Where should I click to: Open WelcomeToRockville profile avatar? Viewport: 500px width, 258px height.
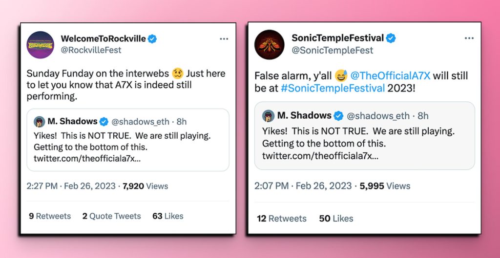(41, 44)
